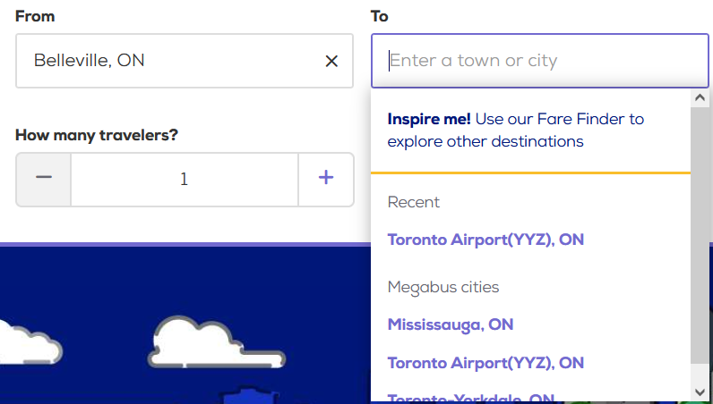This screenshot has width=713, height=404.
Task: Increase traveler count with plus button
Action: tap(326, 178)
